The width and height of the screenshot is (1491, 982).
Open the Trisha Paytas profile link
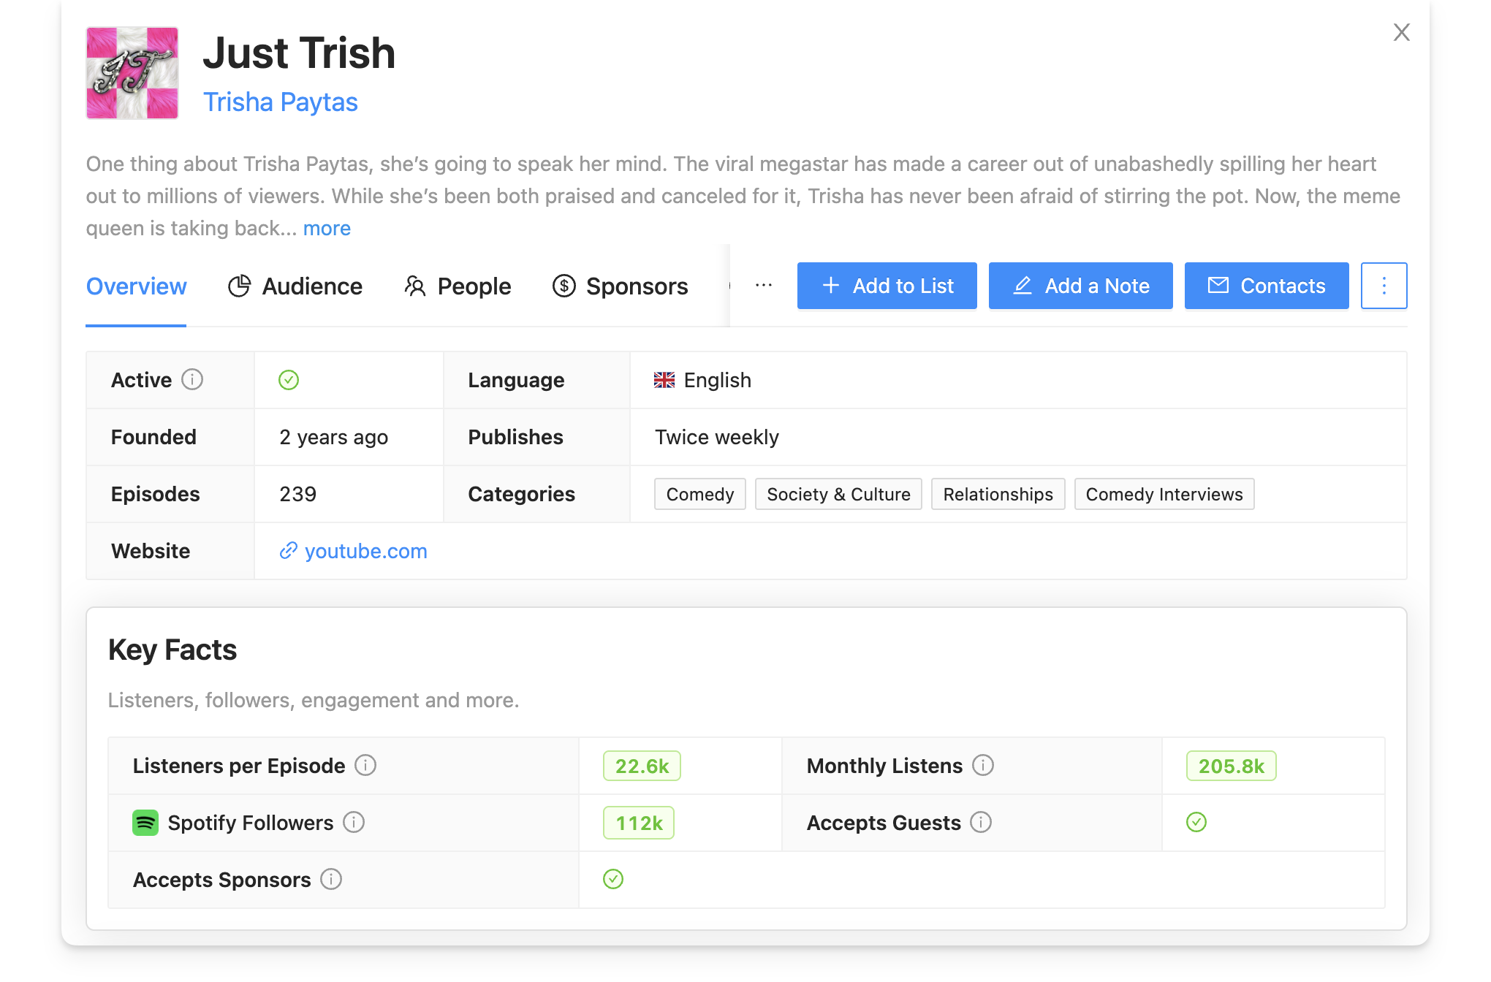(x=281, y=102)
